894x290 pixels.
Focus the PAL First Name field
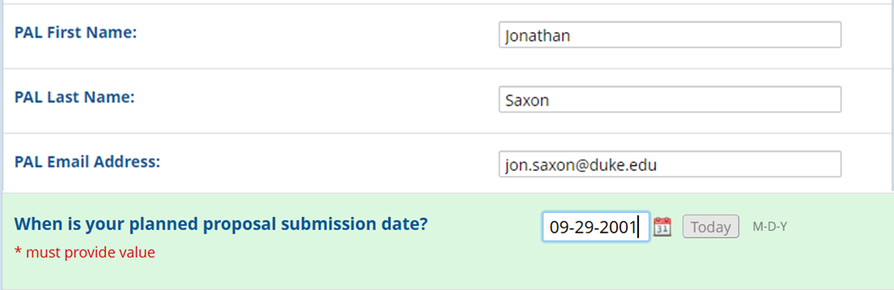tap(670, 35)
